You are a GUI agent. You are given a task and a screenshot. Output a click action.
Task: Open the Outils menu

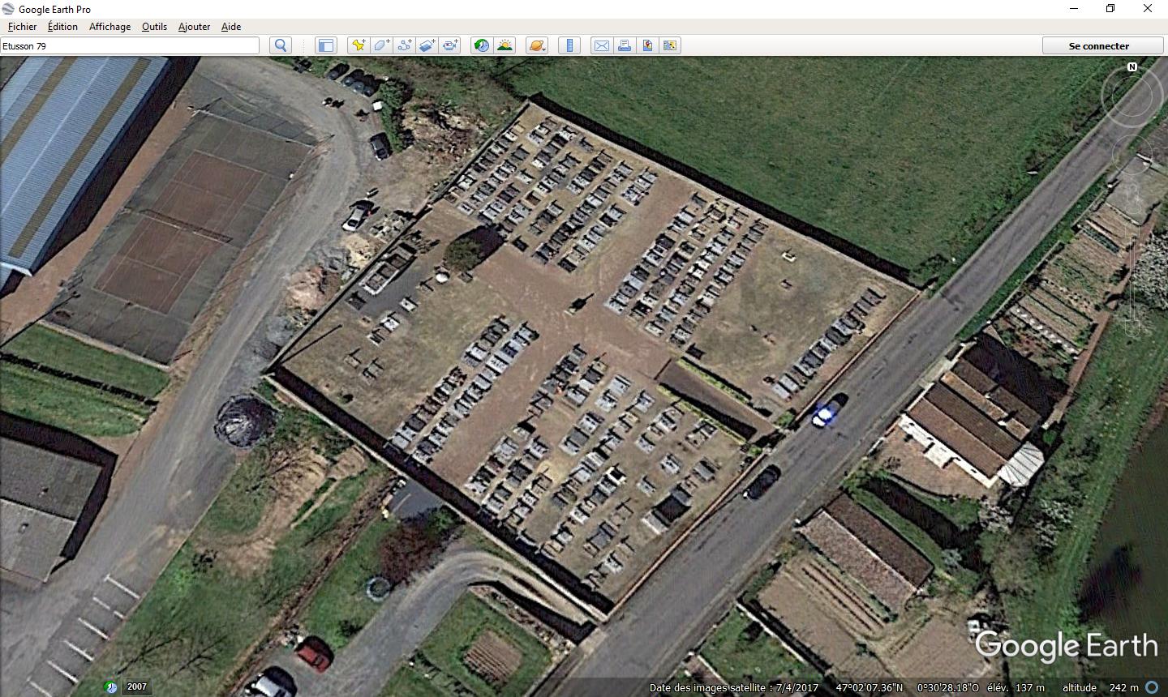click(x=154, y=27)
